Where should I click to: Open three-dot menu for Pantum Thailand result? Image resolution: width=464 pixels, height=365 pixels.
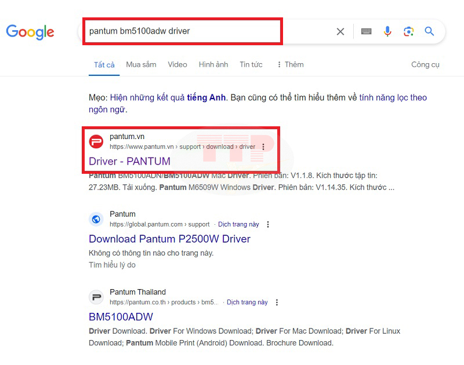pyautogui.click(x=277, y=302)
